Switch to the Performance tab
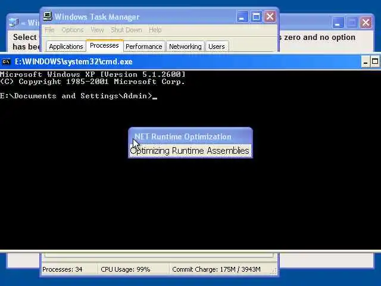The image size is (381, 286). point(144,46)
